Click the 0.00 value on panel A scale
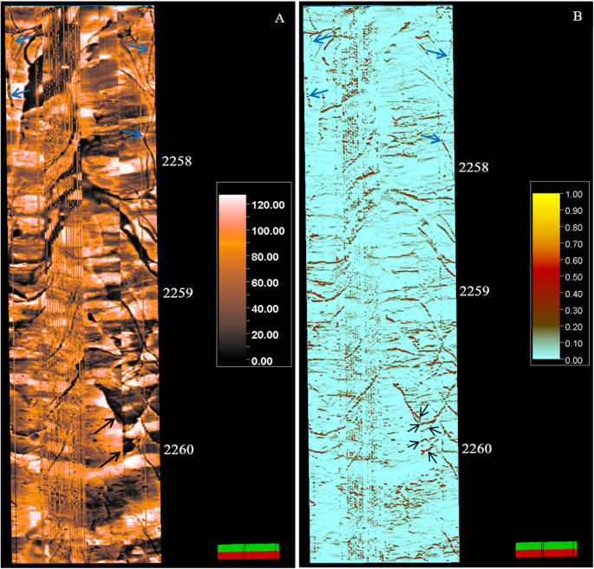Image resolution: width=594 pixels, height=569 pixels. click(262, 361)
